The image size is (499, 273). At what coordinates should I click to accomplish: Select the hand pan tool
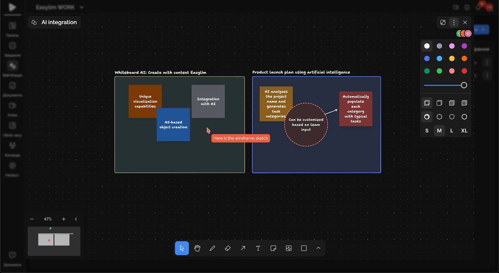point(197,248)
